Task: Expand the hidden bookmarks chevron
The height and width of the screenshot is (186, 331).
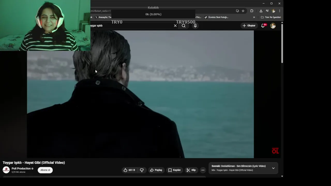Action: 254,17
